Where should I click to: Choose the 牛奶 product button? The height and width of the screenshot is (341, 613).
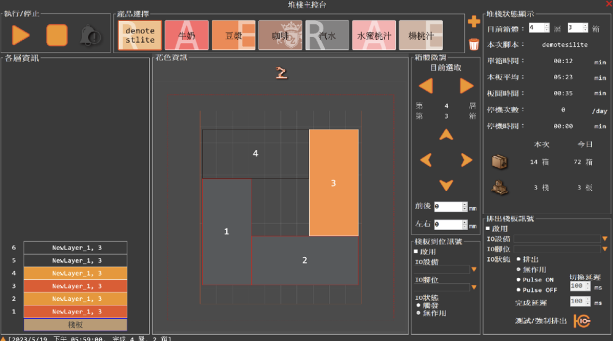186,36
